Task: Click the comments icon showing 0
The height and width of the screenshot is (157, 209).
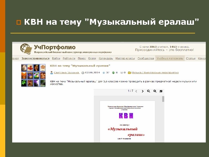Action: tap(121, 73)
